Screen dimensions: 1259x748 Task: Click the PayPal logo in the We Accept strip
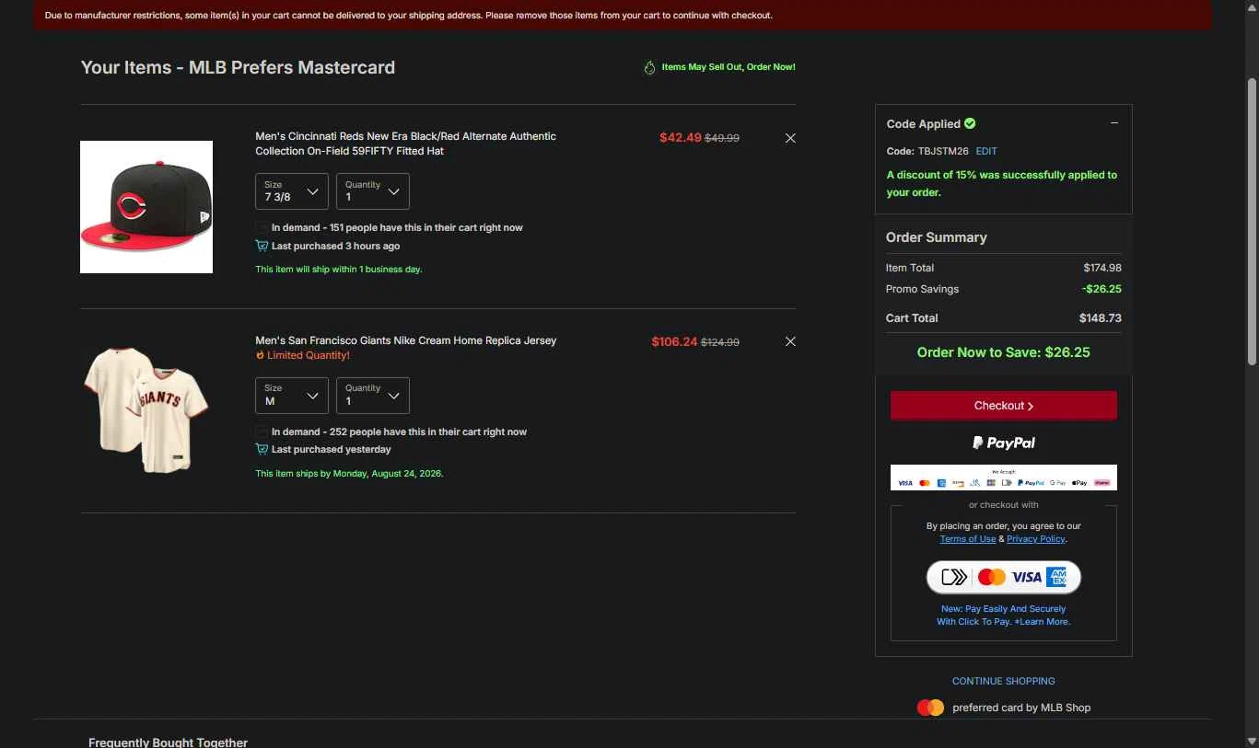point(1031,482)
